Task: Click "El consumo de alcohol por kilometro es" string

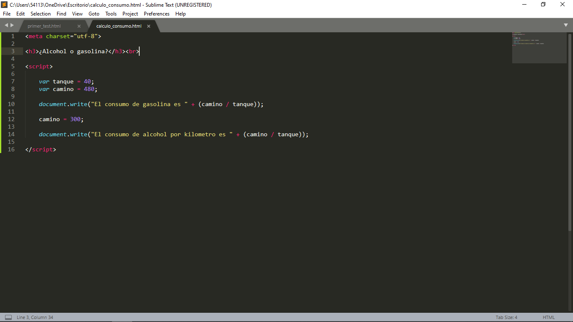Action: point(162,134)
